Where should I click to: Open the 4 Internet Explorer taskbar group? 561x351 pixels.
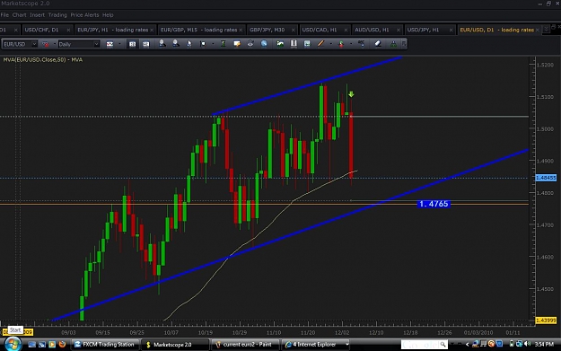pos(316,345)
